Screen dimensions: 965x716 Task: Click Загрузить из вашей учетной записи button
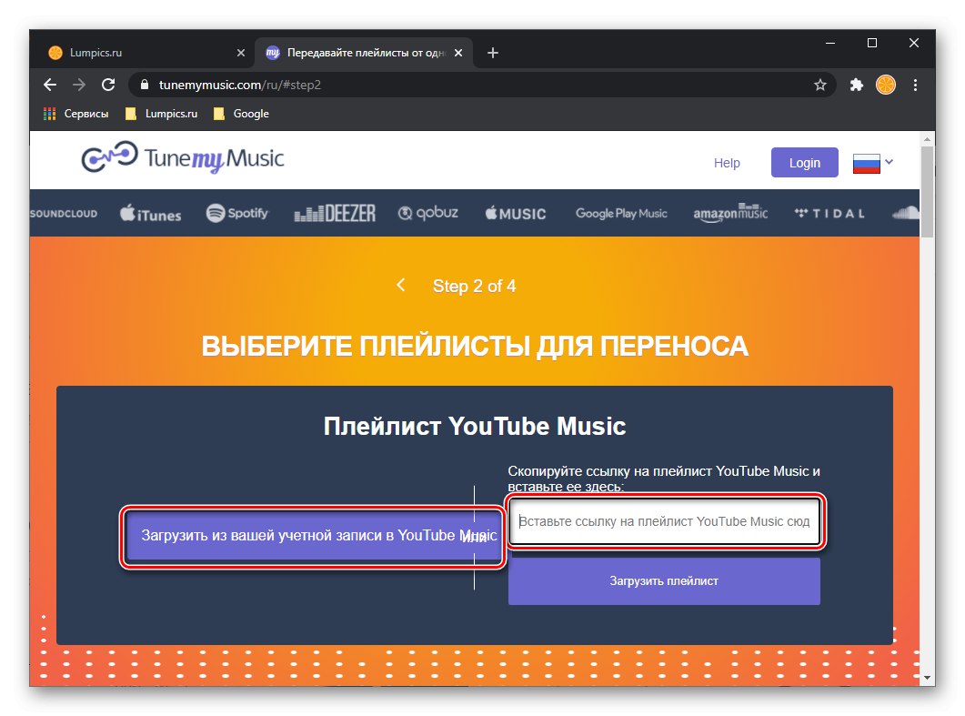[x=313, y=536]
